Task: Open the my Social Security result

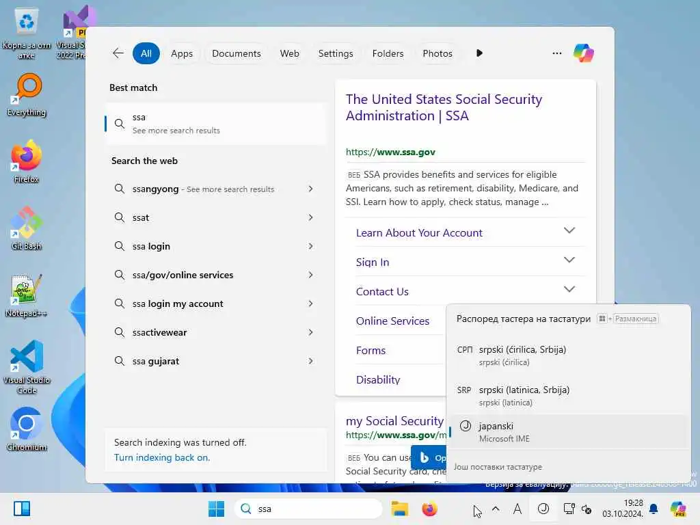Action: pos(394,421)
